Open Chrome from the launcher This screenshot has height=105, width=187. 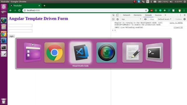[x=4, y=34]
